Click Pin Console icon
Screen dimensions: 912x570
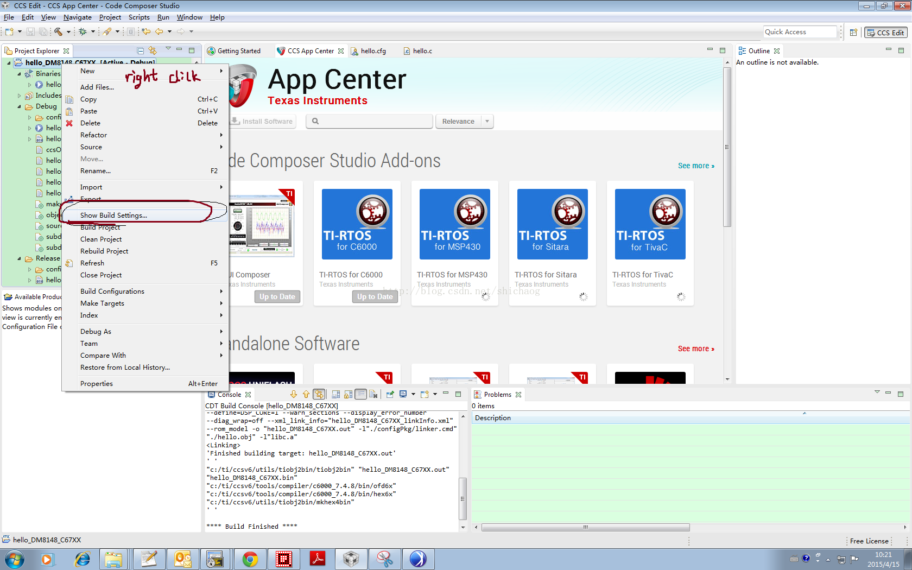[x=390, y=394]
